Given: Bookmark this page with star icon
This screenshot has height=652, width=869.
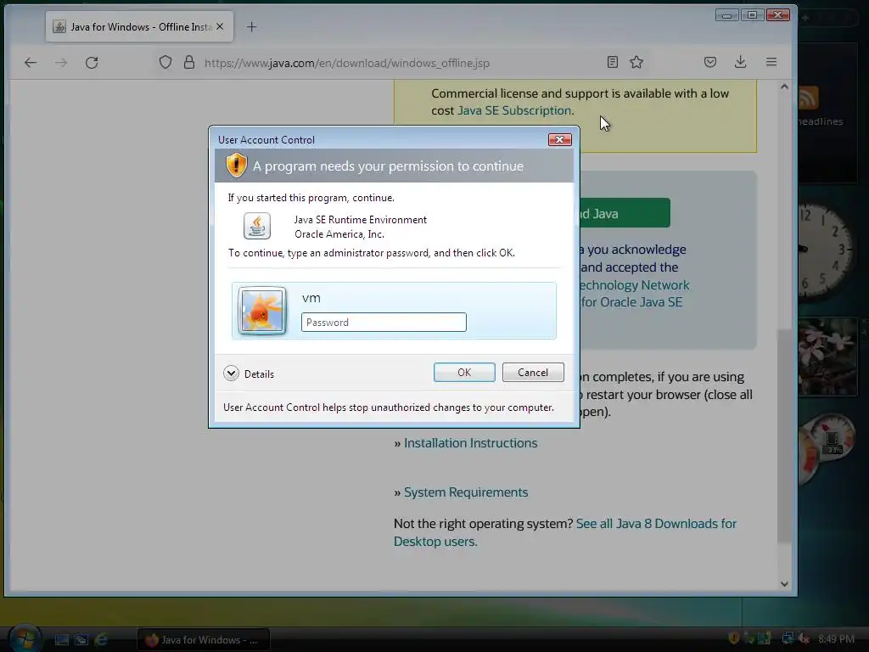Looking at the screenshot, I should 636,62.
